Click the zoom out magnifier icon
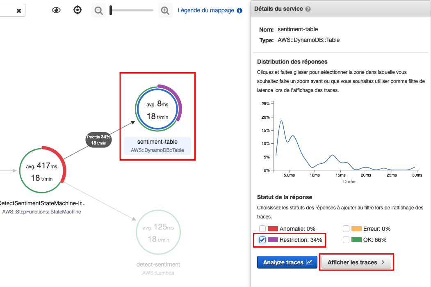This screenshot has height=287, width=431. (x=99, y=10)
